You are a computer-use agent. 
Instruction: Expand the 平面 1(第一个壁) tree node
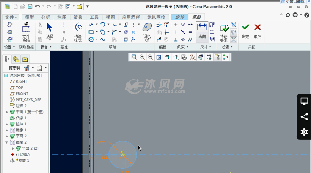pos(7,112)
